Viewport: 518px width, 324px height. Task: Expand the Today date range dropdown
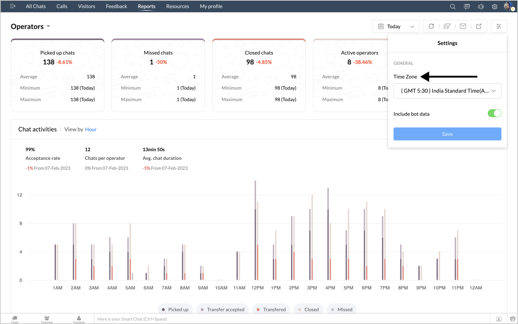coord(396,26)
